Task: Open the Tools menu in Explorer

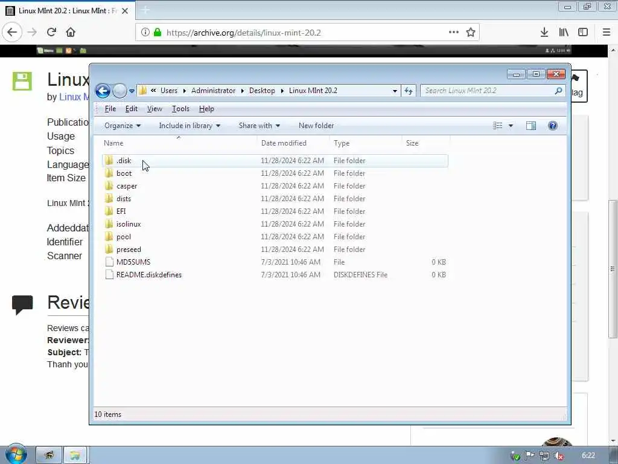Action: (x=180, y=109)
